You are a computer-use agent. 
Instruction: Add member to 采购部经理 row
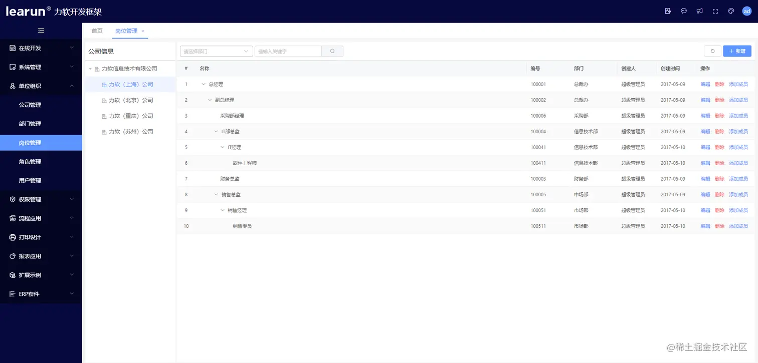pos(738,116)
